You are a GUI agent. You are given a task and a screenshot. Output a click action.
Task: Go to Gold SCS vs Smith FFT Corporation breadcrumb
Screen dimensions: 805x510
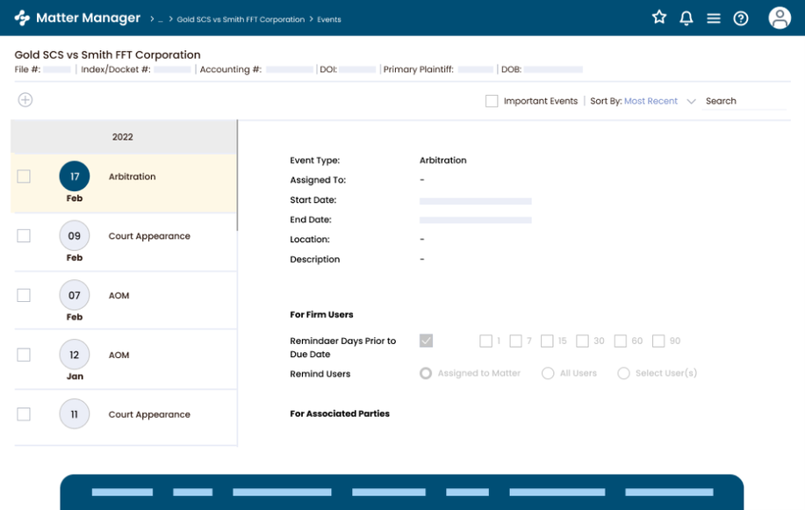241,19
